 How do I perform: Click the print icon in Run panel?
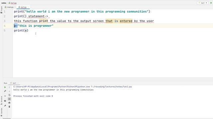[x=9, y=103]
